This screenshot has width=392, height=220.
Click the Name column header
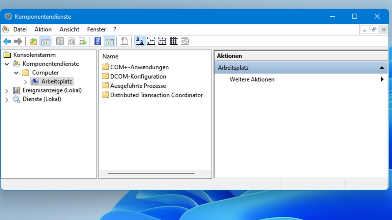coord(110,57)
